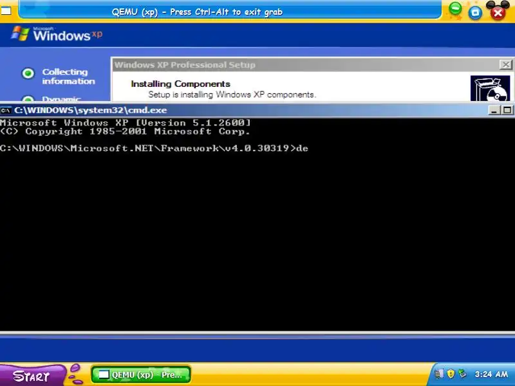Maximize the cmd.exe window
The height and width of the screenshot is (386, 515).
tap(507, 110)
